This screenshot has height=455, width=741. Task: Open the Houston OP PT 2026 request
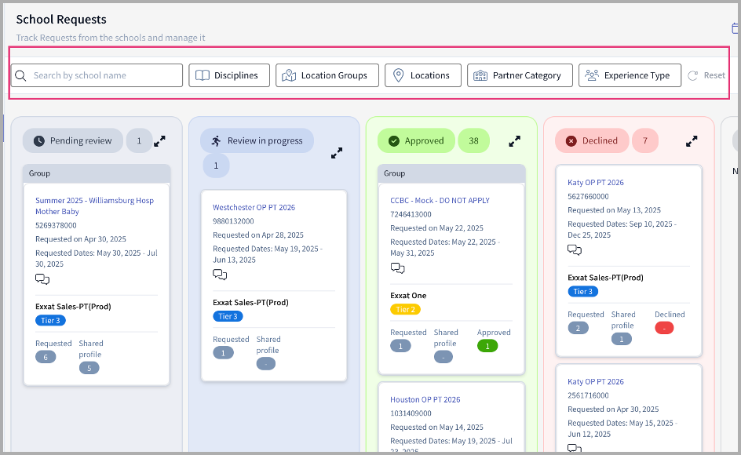coord(425,400)
